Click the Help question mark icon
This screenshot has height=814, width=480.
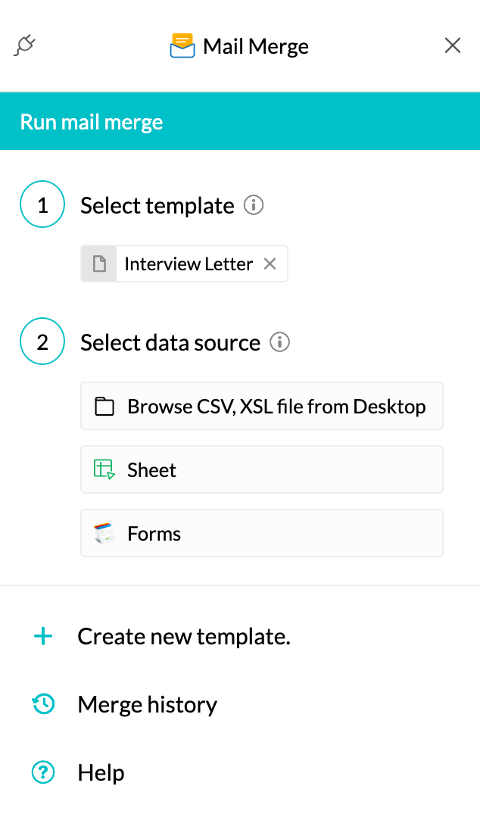click(x=43, y=773)
